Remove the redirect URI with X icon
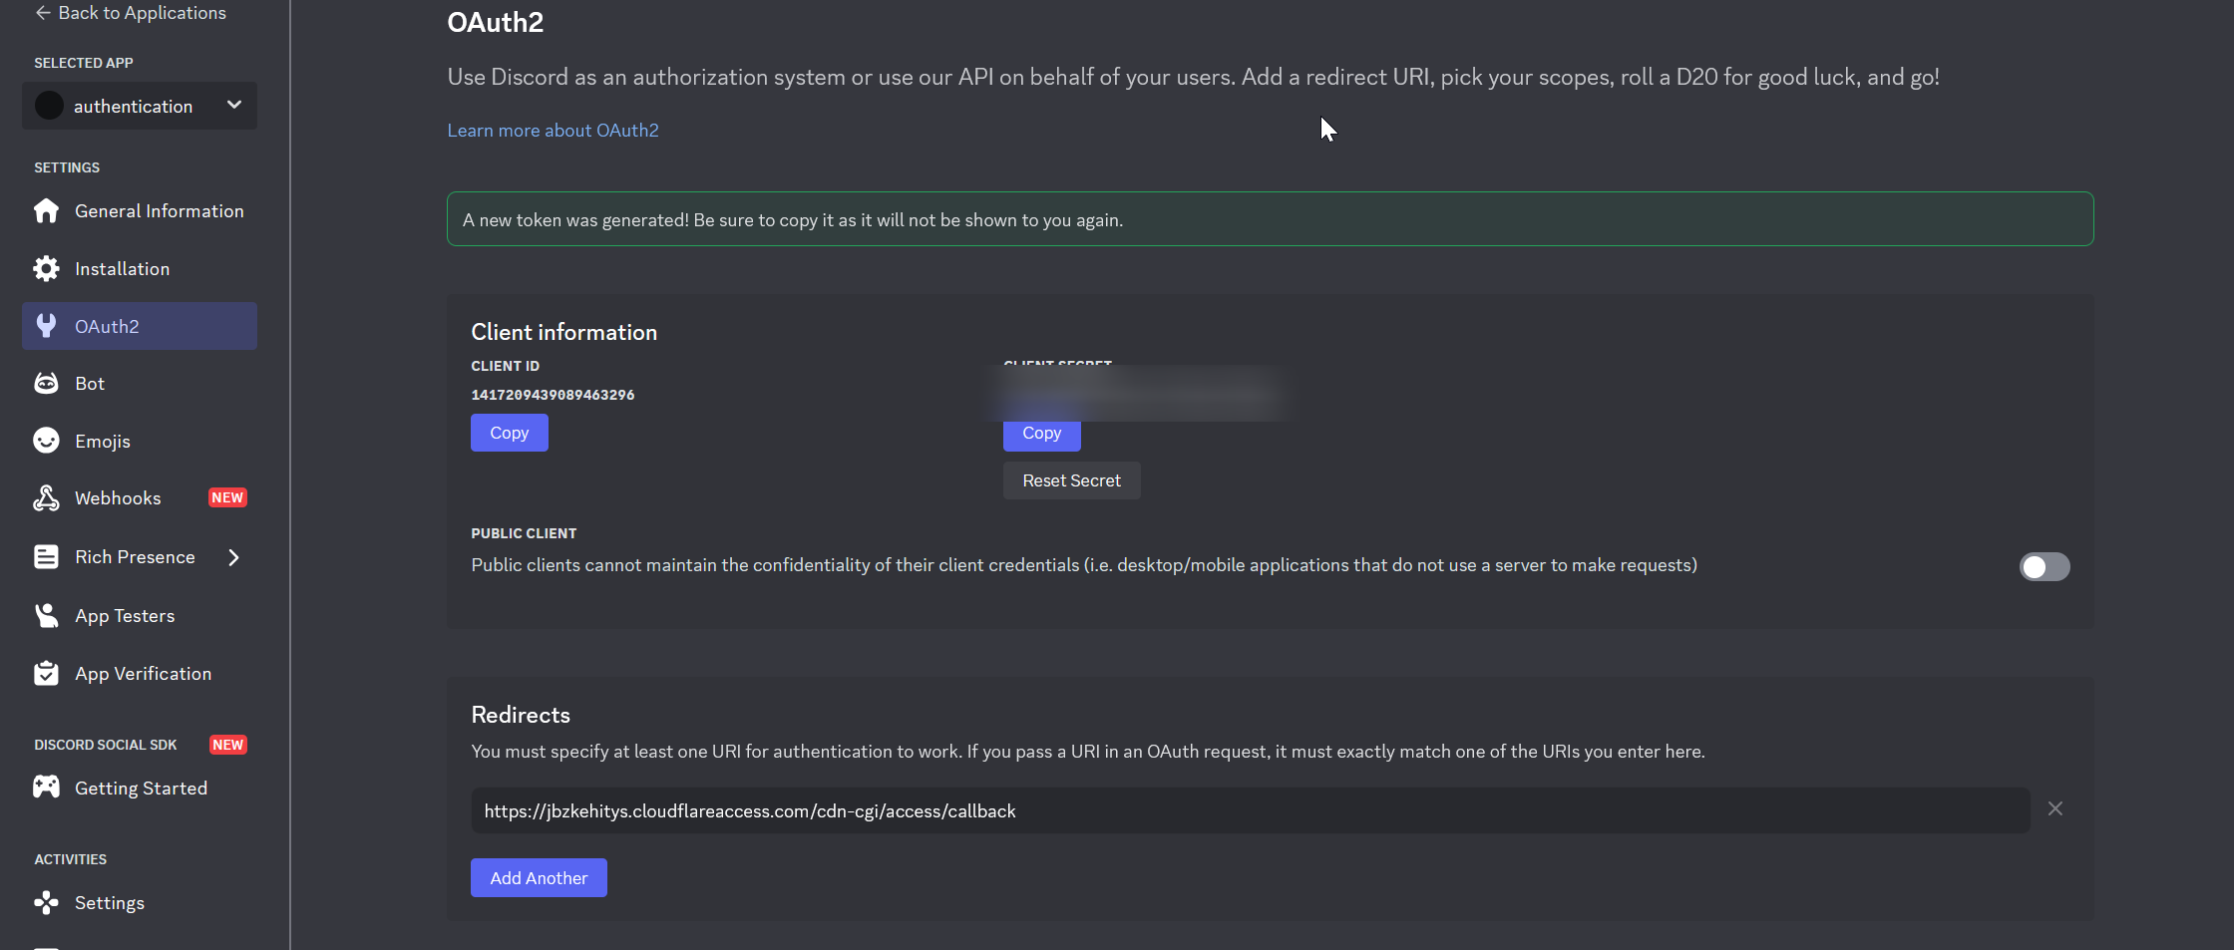The image size is (2234, 950). click(x=2054, y=809)
